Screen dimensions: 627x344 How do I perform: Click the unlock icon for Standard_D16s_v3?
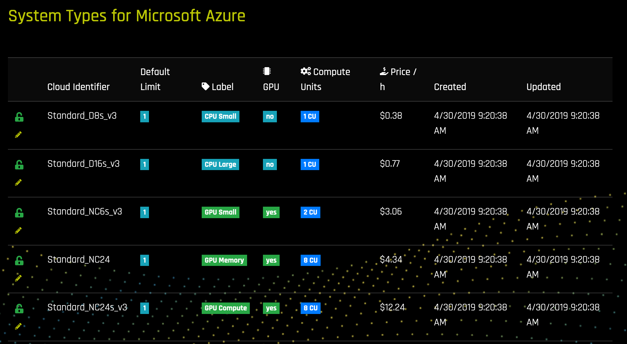coord(19,165)
